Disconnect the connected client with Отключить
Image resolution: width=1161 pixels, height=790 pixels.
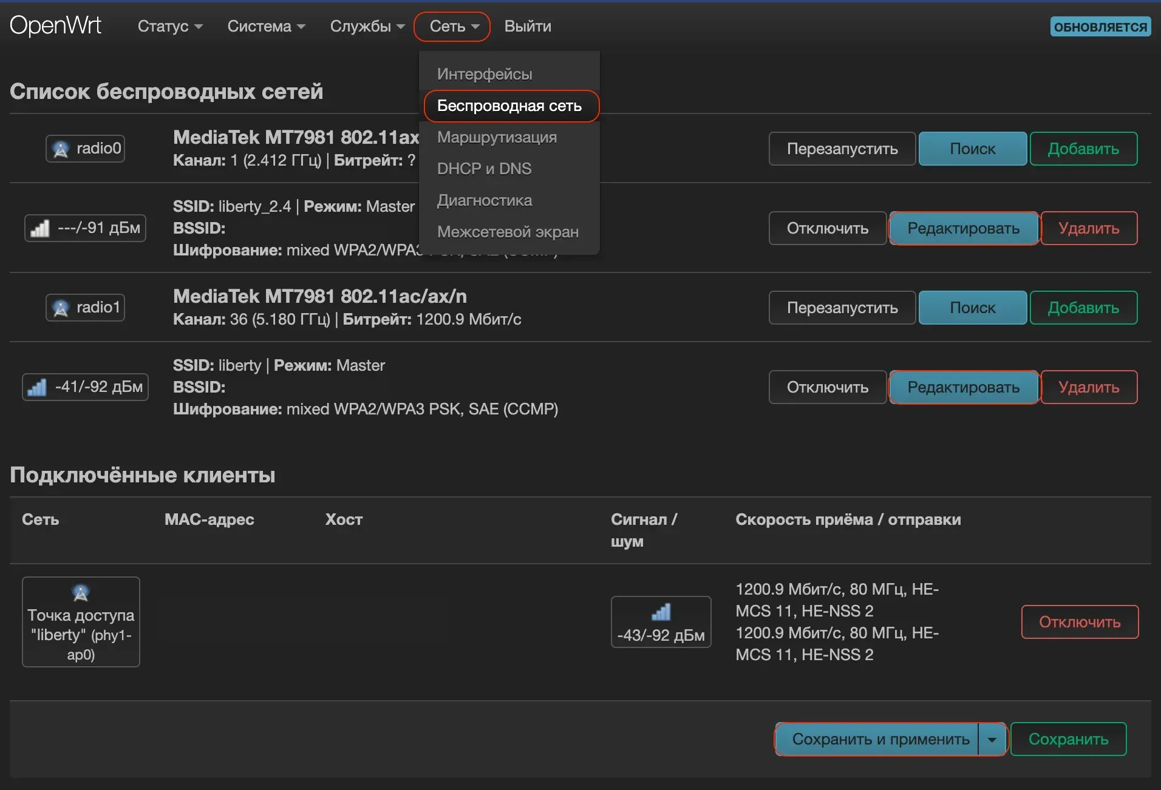1080,622
